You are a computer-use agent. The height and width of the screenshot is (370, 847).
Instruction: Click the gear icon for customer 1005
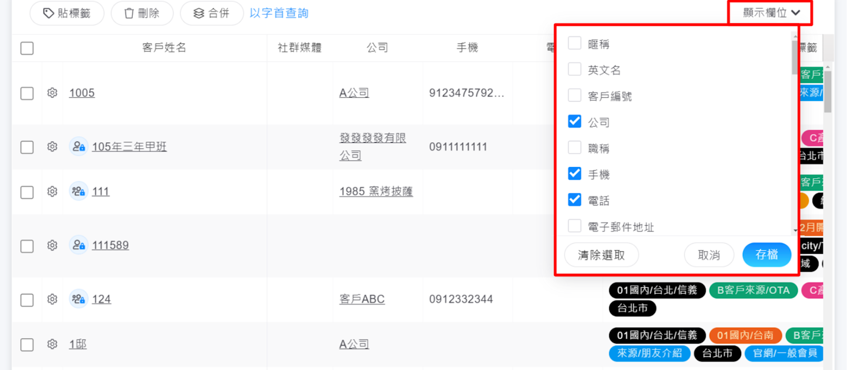[52, 93]
